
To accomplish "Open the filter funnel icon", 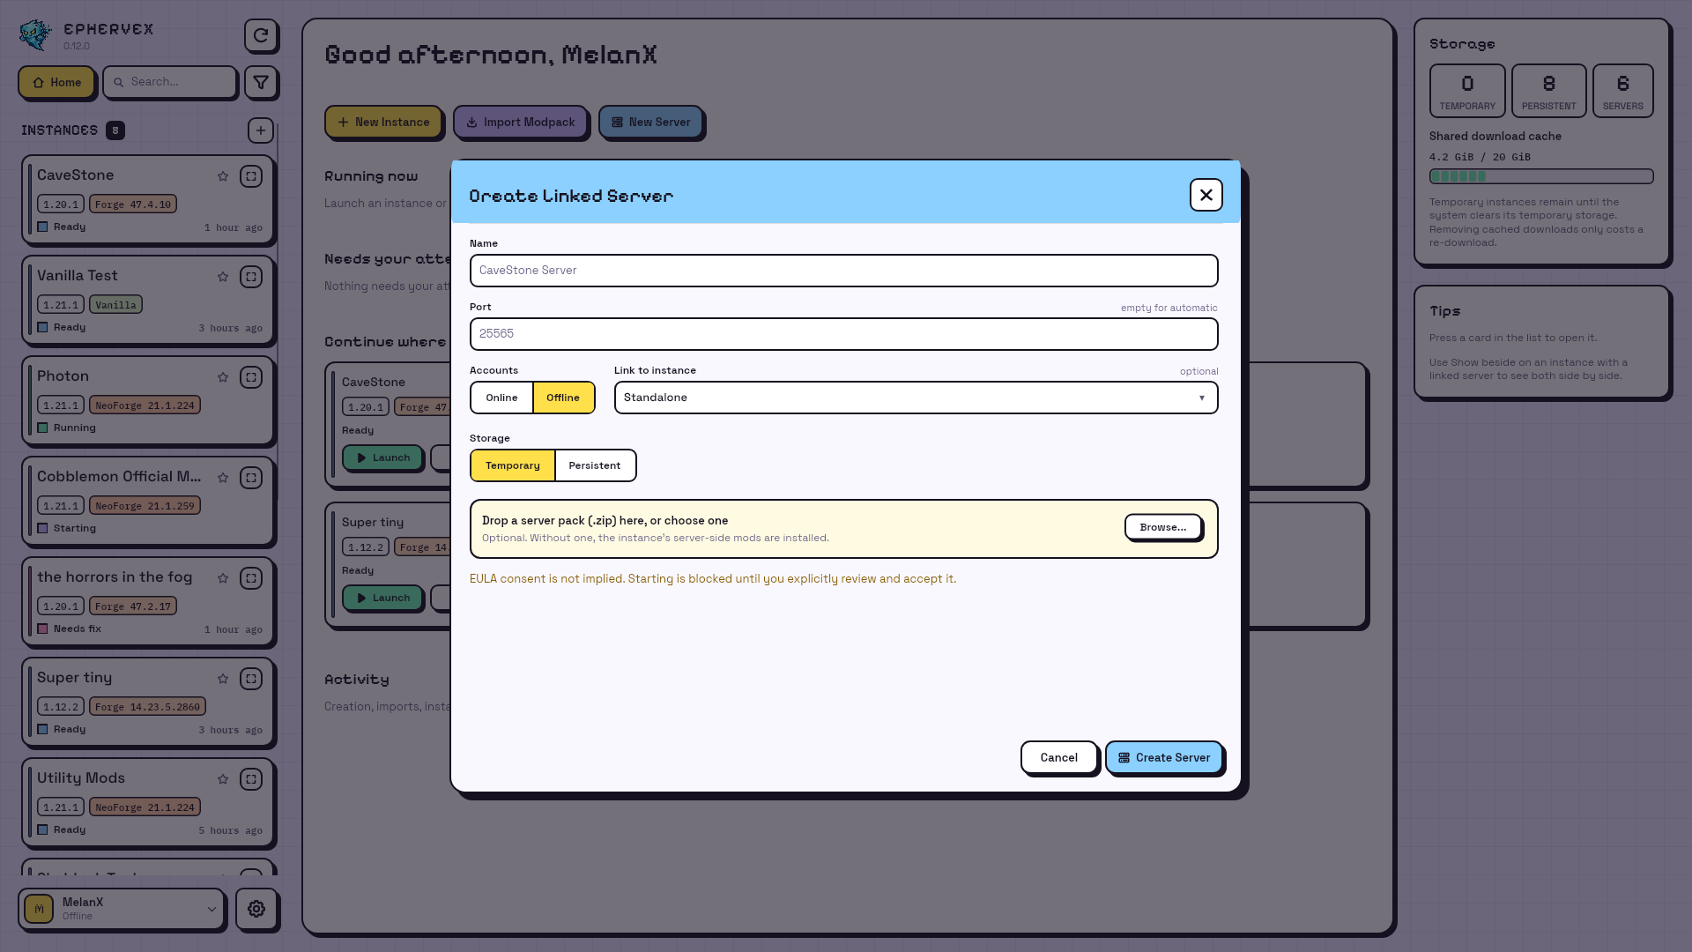I will pos(261,83).
